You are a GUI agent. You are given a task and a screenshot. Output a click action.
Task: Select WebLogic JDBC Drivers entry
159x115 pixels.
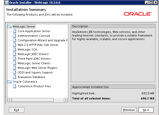tap(33, 54)
